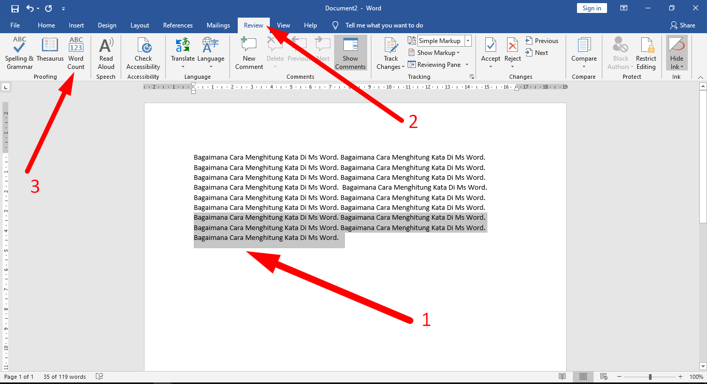The height and width of the screenshot is (384, 707).
Task: Switch to Read Mode view in status bar
Action: (562, 377)
